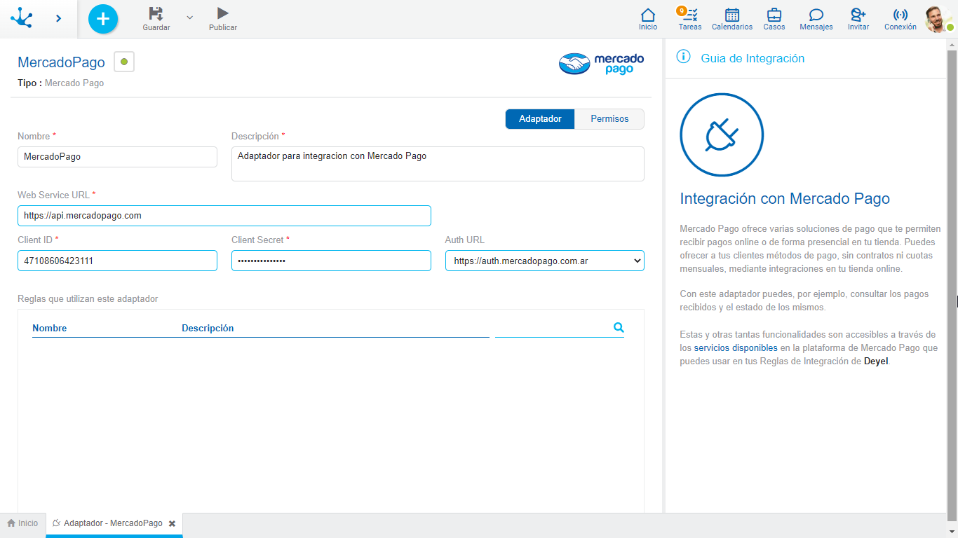958x538 pixels.
Task: Select the Adaptador tab
Action: [x=540, y=119]
